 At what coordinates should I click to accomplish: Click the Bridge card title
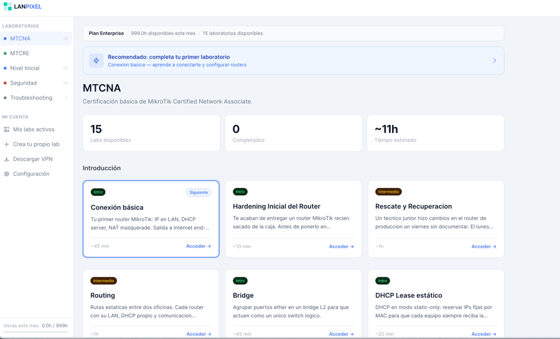pyautogui.click(x=243, y=295)
